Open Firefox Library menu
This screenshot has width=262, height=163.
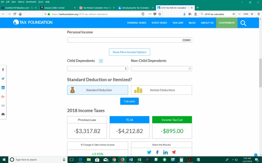pyautogui.click(x=190, y=14)
